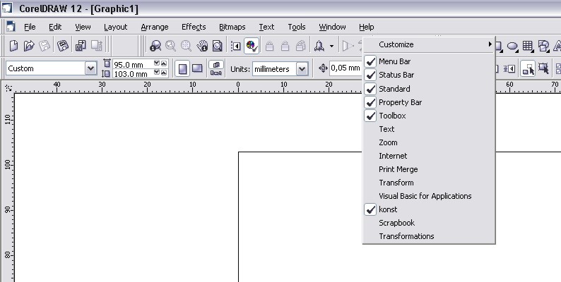Viewport: 561px width, 282px height.
Task: Click the nudge offset arrows icon
Action: pos(323,68)
